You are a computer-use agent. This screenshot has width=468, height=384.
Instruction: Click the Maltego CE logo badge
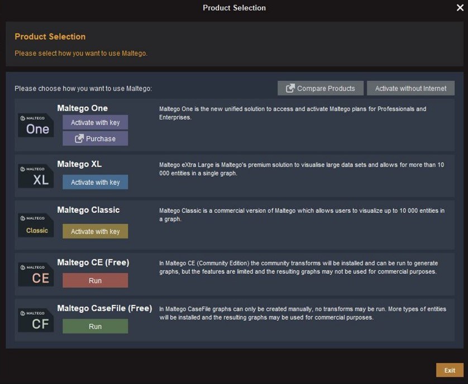pos(35,273)
